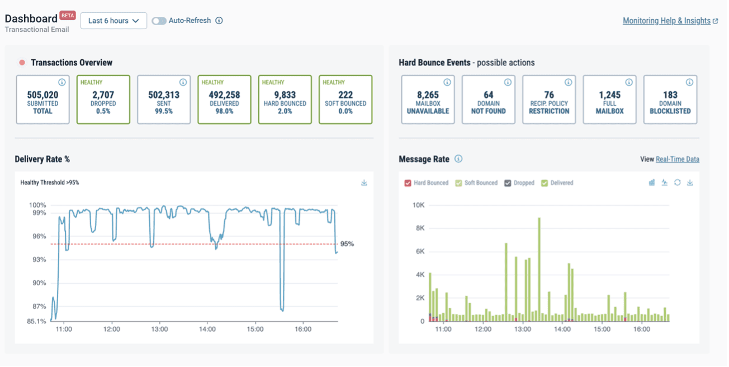Click the tallest Message Rate bar near 13:30
Image resolution: width=729 pixels, height=367 pixels.
[x=539, y=269]
